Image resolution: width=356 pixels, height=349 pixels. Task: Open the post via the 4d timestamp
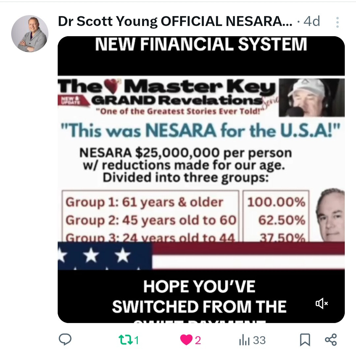point(311,22)
